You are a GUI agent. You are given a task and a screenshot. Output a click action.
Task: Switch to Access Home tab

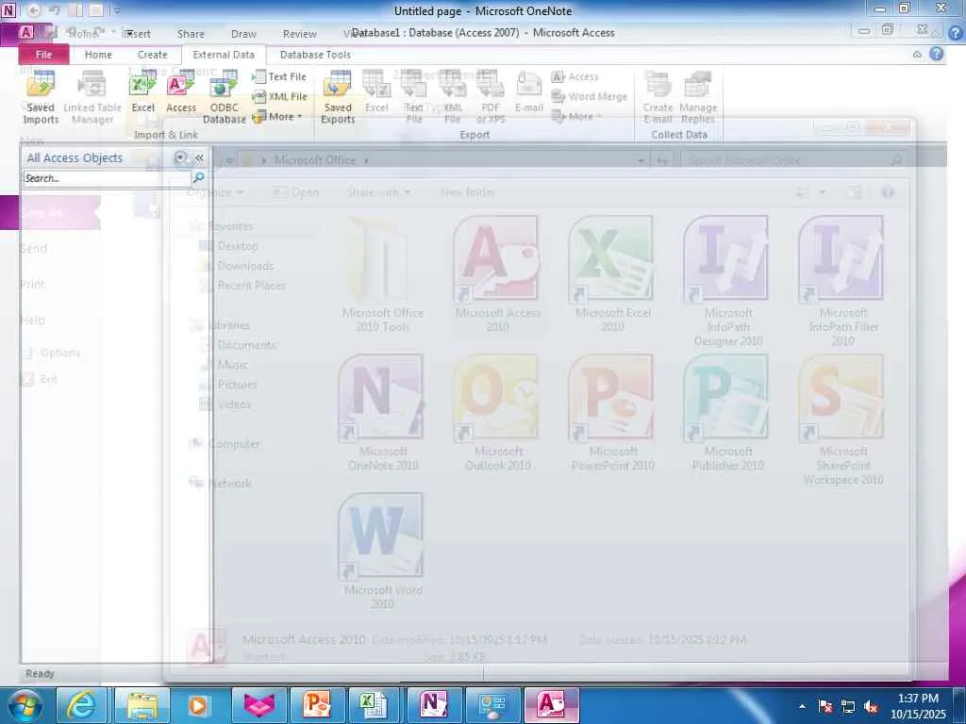(98, 54)
